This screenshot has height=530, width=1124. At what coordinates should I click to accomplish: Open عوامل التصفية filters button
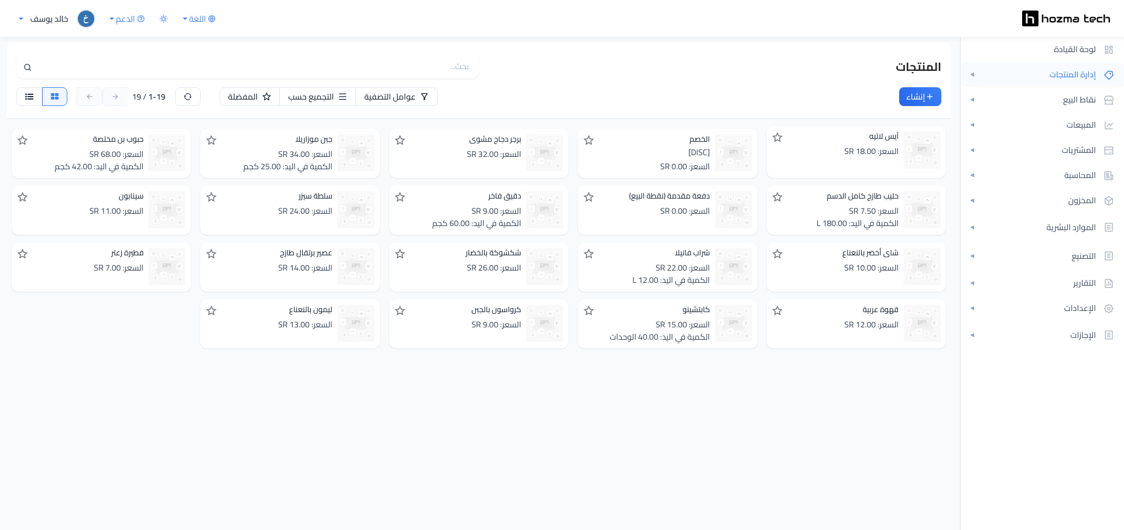396,97
